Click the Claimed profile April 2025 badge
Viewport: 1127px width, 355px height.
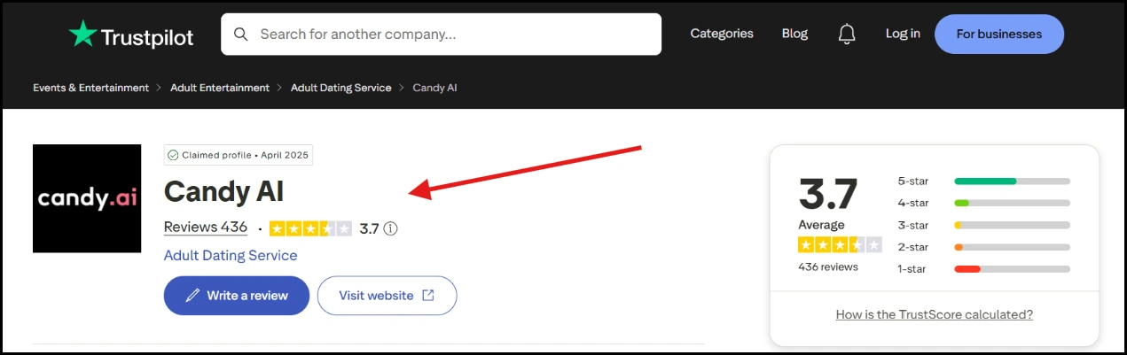239,155
